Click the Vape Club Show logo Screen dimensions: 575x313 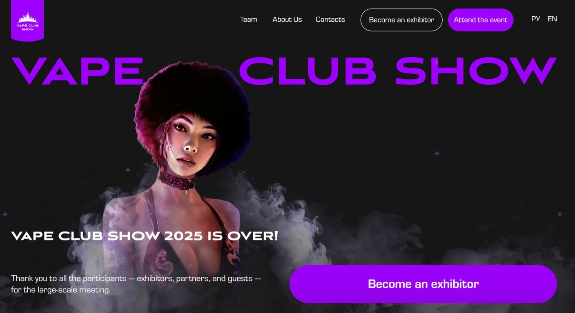[x=27, y=20]
